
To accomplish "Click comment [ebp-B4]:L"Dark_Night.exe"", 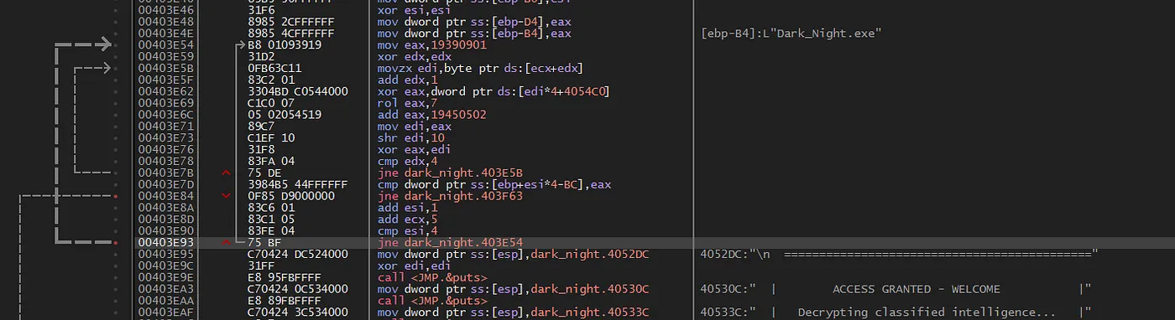I will [791, 33].
